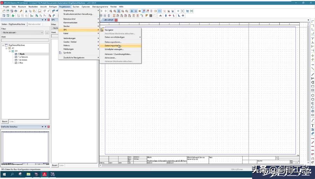Switch to Liste tab in SPS navigator

[x=62, y=165]
